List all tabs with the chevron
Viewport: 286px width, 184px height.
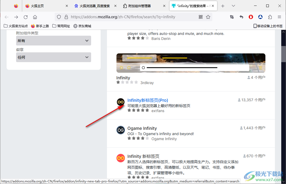click(233, 6)
